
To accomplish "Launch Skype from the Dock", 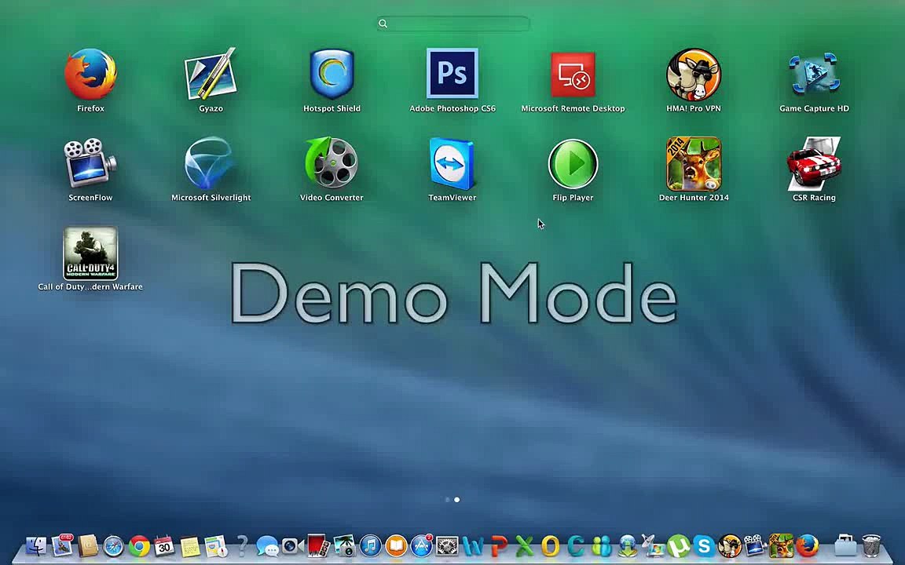I will click(704, 546).
